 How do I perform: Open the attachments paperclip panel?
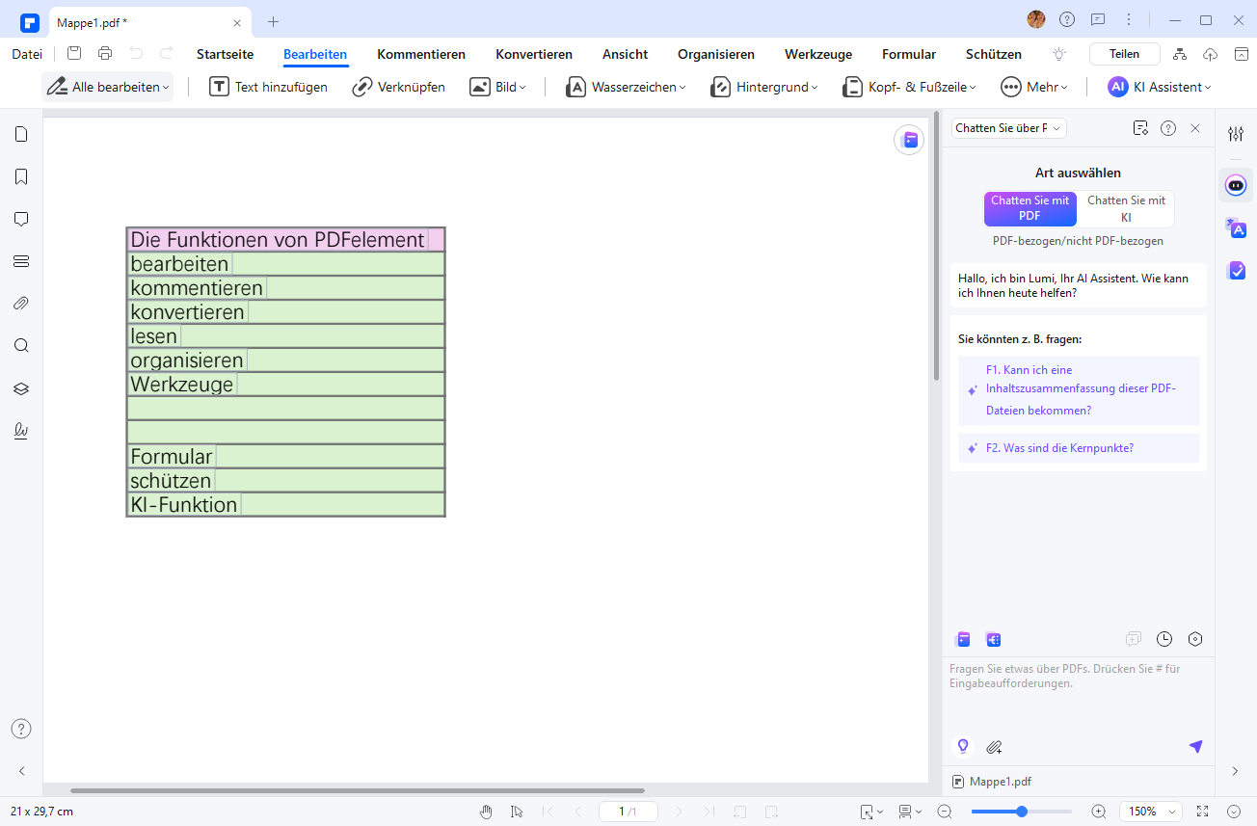(x=21, y=304)
